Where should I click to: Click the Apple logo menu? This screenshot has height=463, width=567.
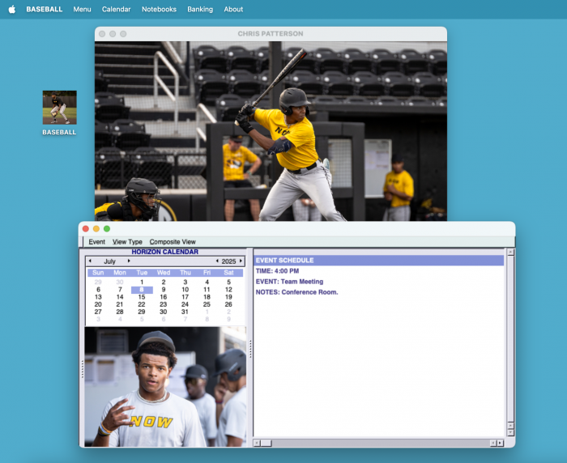(x=11, y=10)
